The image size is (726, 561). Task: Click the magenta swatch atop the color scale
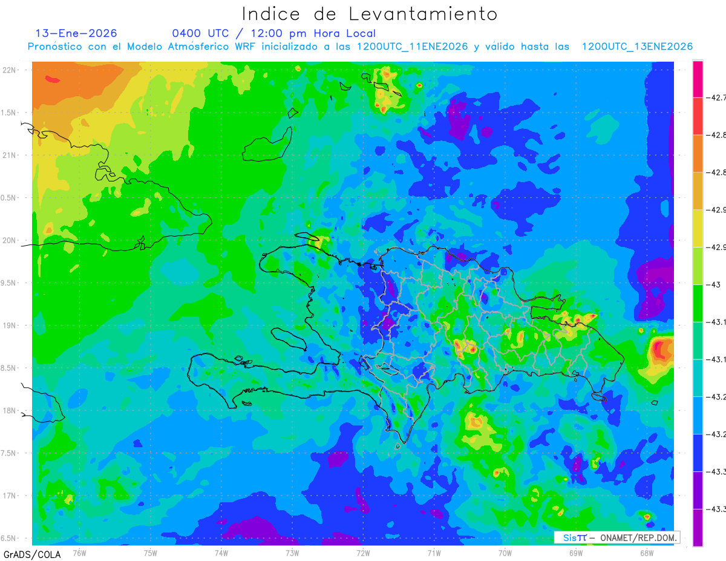pos(698,78)
